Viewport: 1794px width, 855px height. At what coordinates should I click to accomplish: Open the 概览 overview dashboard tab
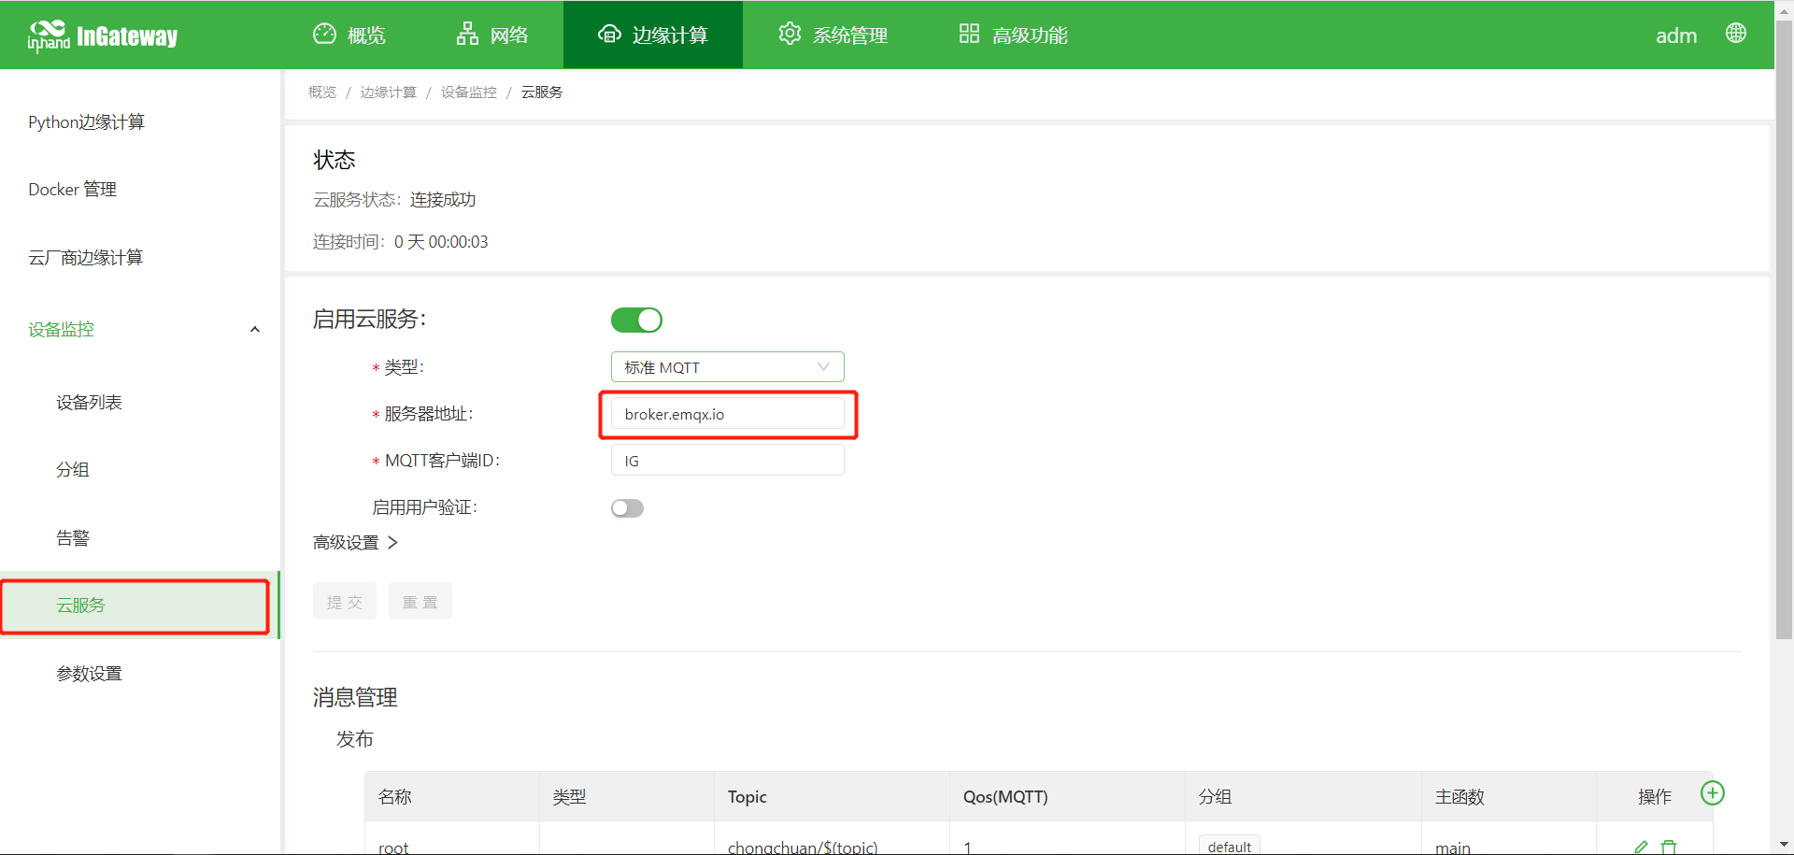coord(349,36)
